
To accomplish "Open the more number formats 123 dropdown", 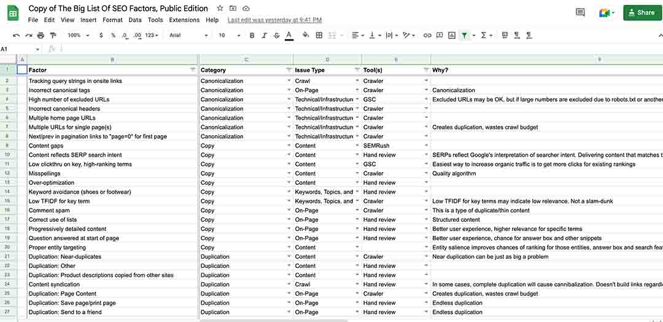I will (x=152, y=36).
